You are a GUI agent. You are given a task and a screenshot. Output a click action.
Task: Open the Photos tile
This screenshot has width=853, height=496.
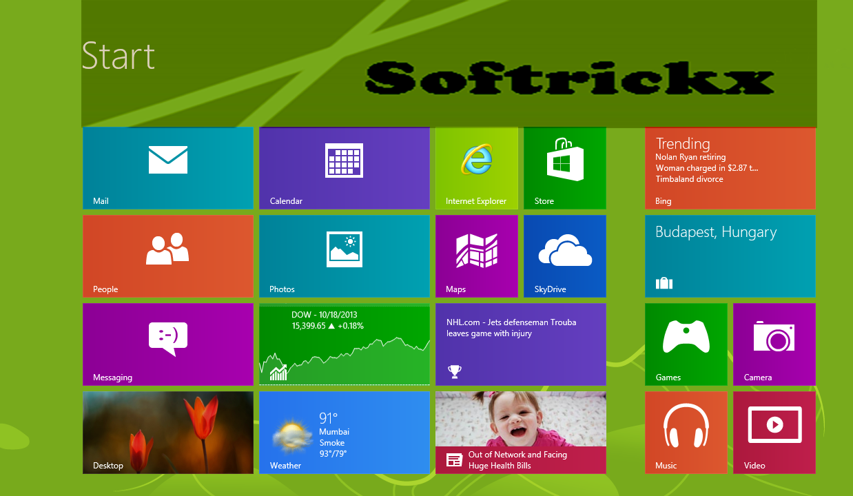[345, 256]
